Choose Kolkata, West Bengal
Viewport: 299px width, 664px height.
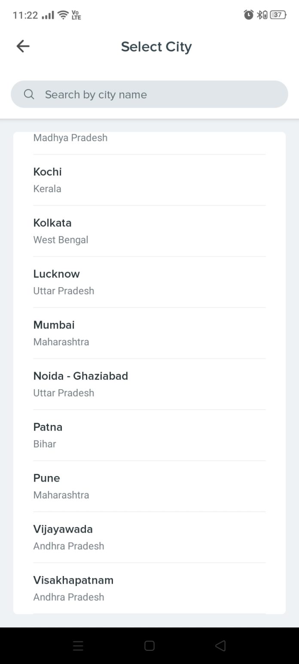click(x=149, y=231)
